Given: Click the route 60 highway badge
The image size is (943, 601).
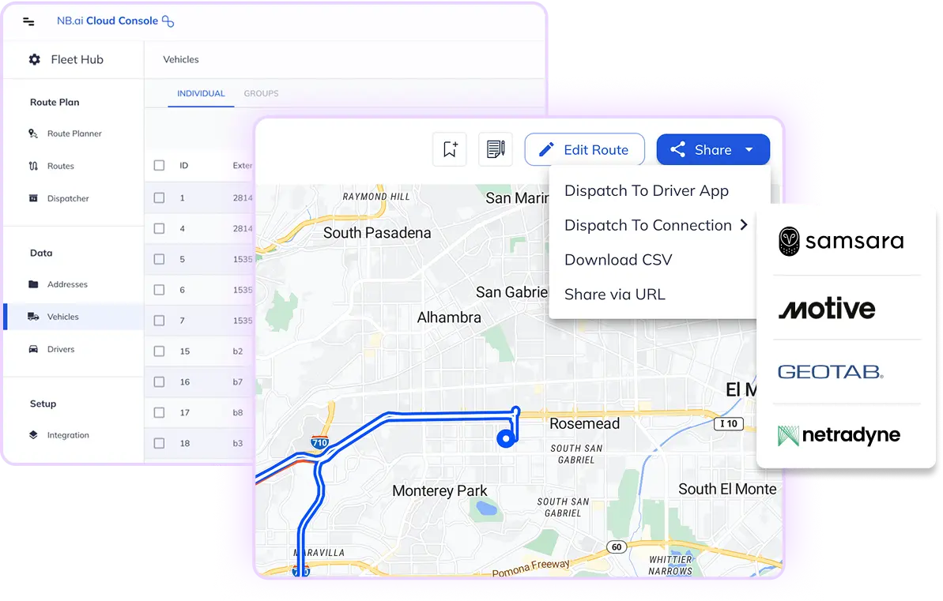Looking at the screenshot, I should tap(617, 547).
